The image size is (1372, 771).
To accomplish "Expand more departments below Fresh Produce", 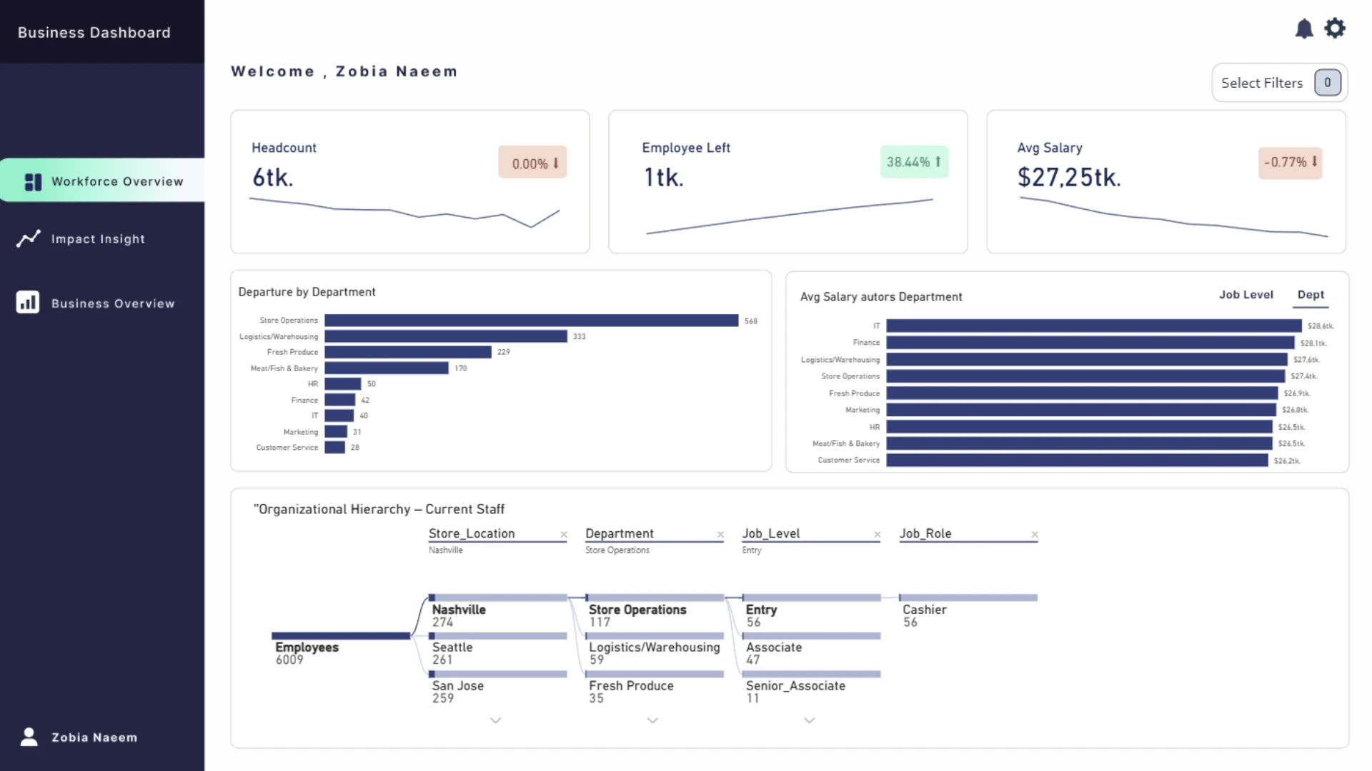I will [x=652, y=721].
